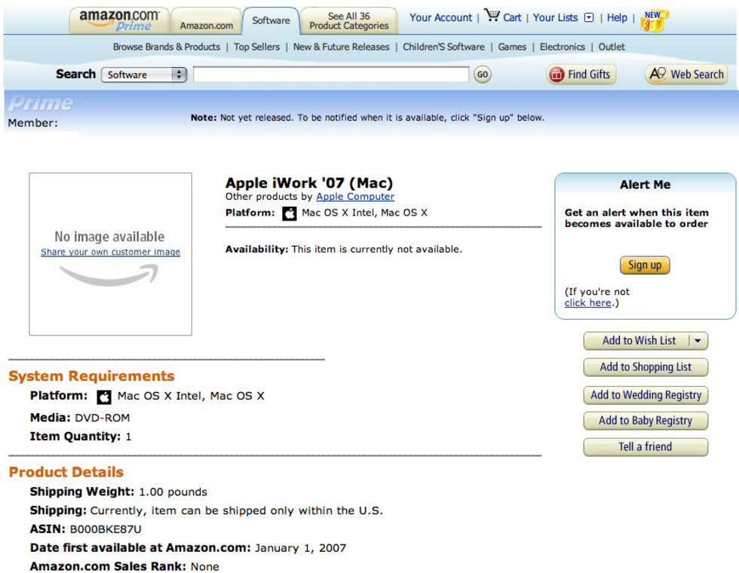The image size is (739, 573).
Task: Select Top Sellers in the navigation bar
Action: tap(256, 47)
